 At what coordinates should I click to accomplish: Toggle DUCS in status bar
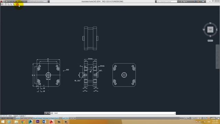[x=57, y=118]
